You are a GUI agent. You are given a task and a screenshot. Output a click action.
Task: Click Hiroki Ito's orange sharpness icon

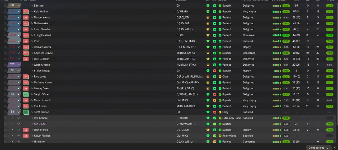[214, 142]
